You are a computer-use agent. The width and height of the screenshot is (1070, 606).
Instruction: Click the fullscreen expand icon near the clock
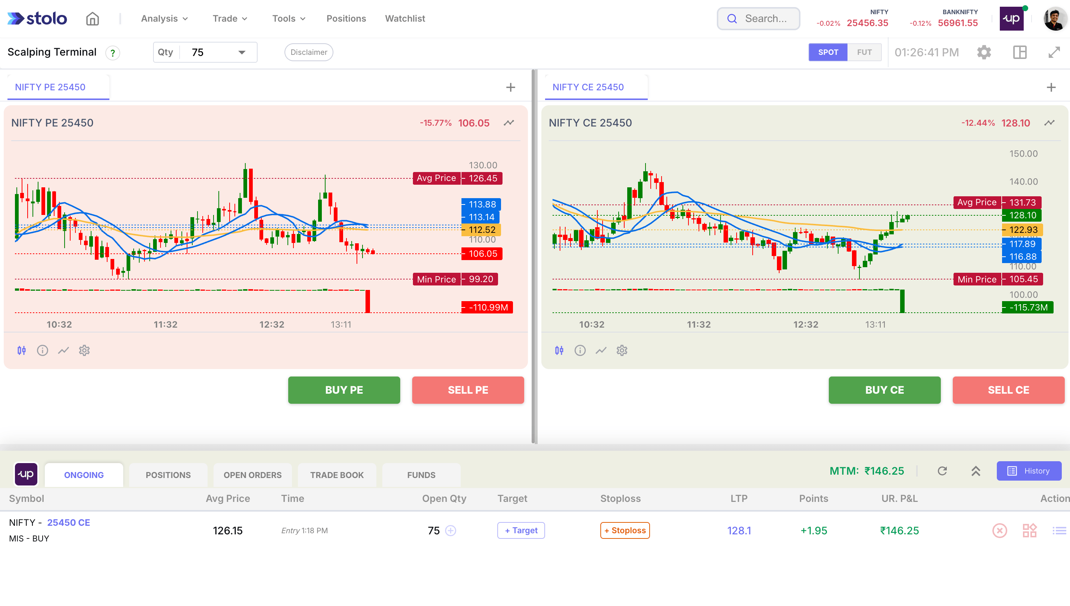[x=1055, y=52]
